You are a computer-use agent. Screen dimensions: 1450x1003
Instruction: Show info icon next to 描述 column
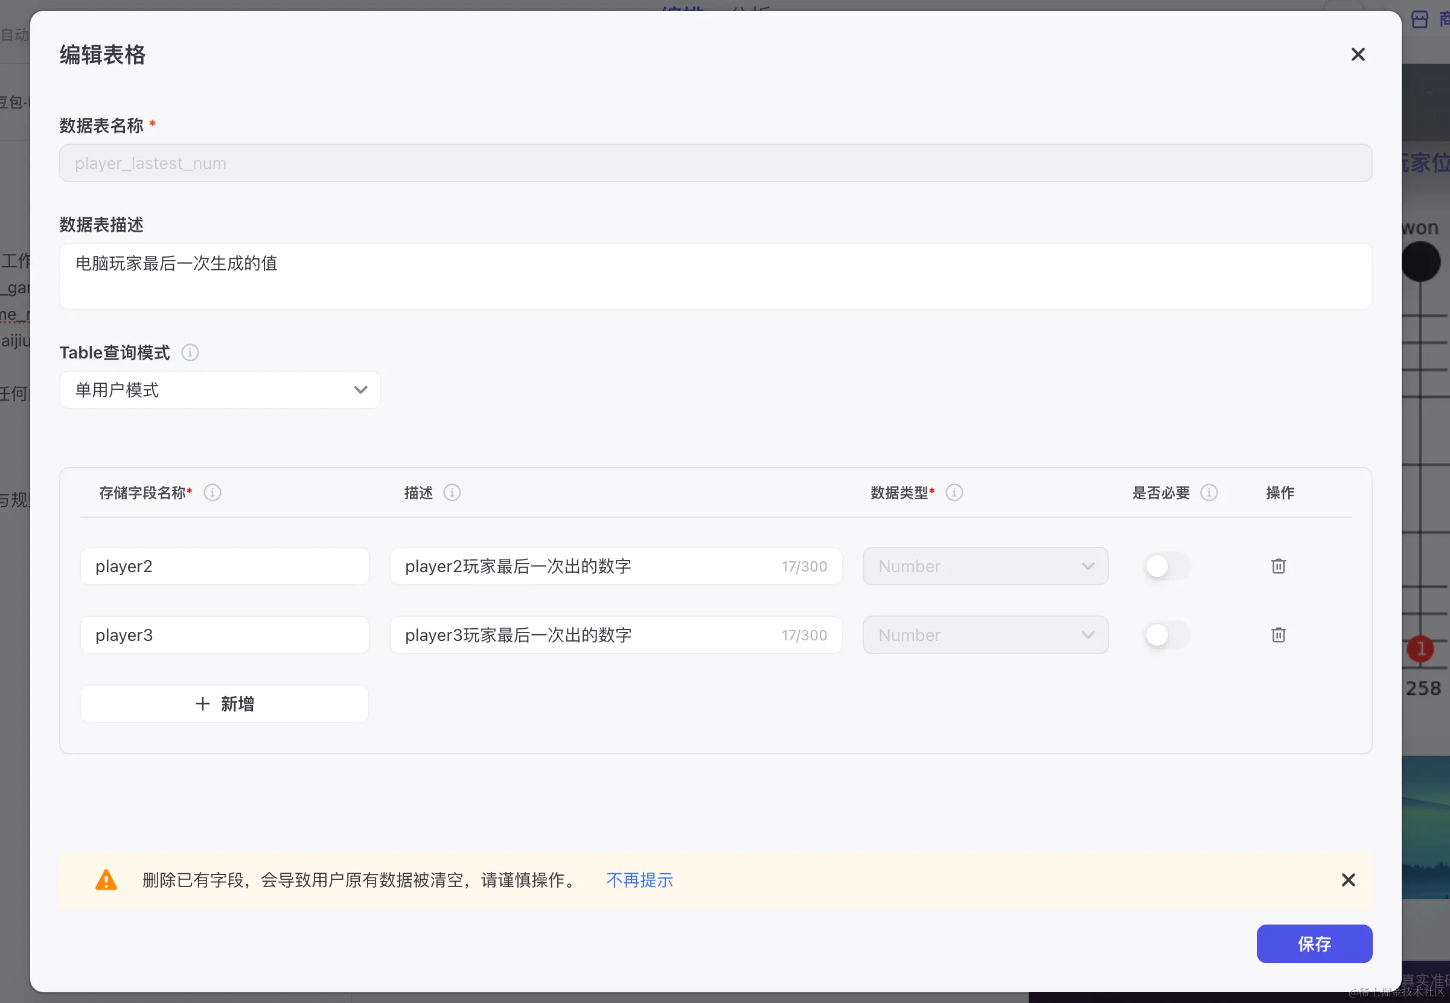tap(452, 492)
